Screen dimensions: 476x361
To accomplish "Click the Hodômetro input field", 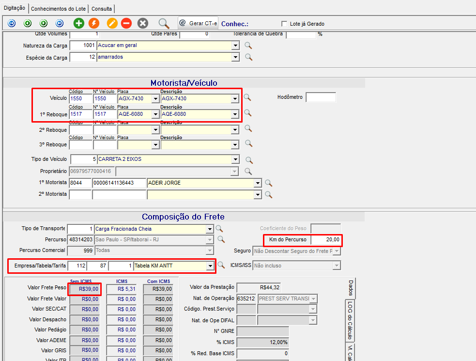I will click(321, 97).
